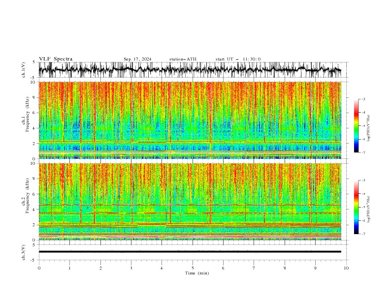
Task: Click the "ch.1(V)" axis label
Action: coord(24,70)
